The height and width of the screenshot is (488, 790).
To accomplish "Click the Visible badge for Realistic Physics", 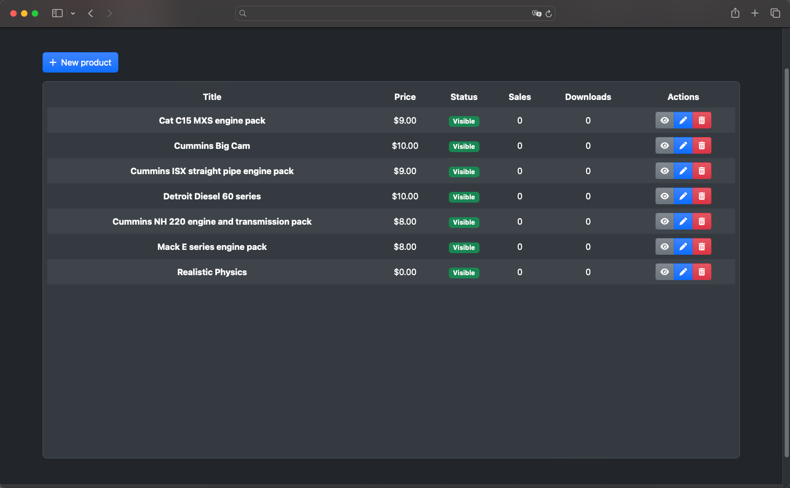I will pos(464,272).
